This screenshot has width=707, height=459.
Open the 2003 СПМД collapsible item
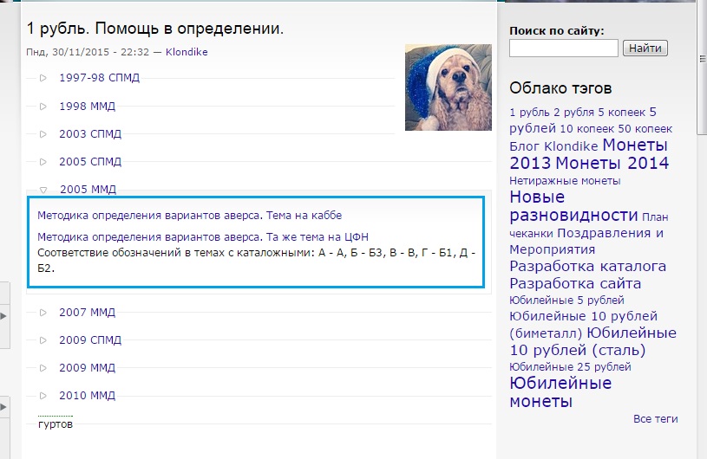point(90,134)
